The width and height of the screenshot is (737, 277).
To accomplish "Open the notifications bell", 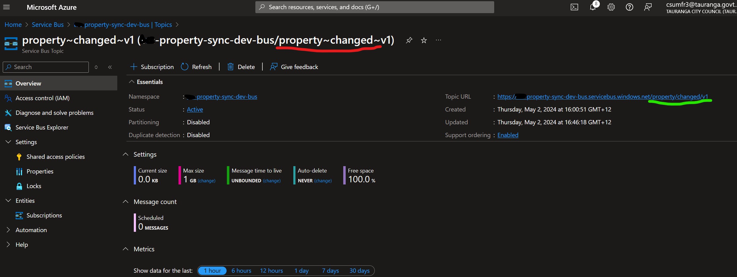I will (x=593, y=7).
